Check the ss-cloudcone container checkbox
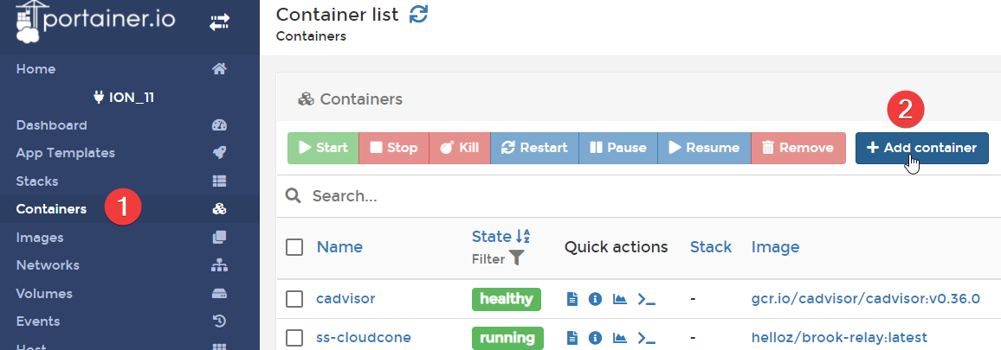The width and height of the screenshot is (1001, 350). tap(294, 337)
